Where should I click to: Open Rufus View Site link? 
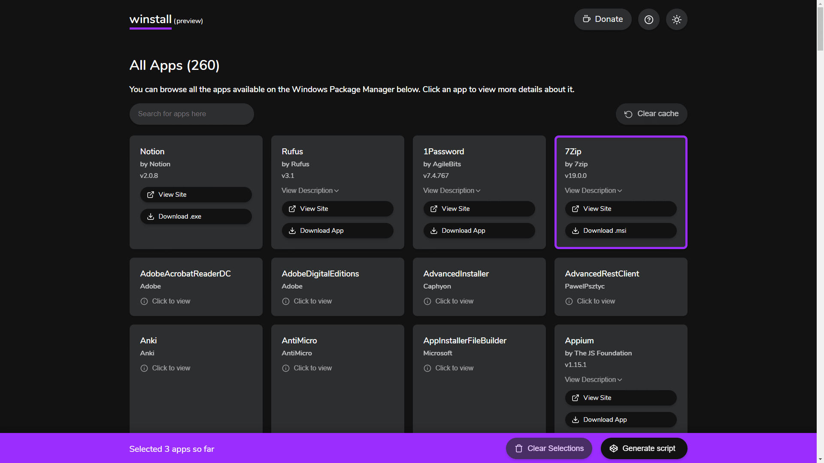[x=337, y=209]
